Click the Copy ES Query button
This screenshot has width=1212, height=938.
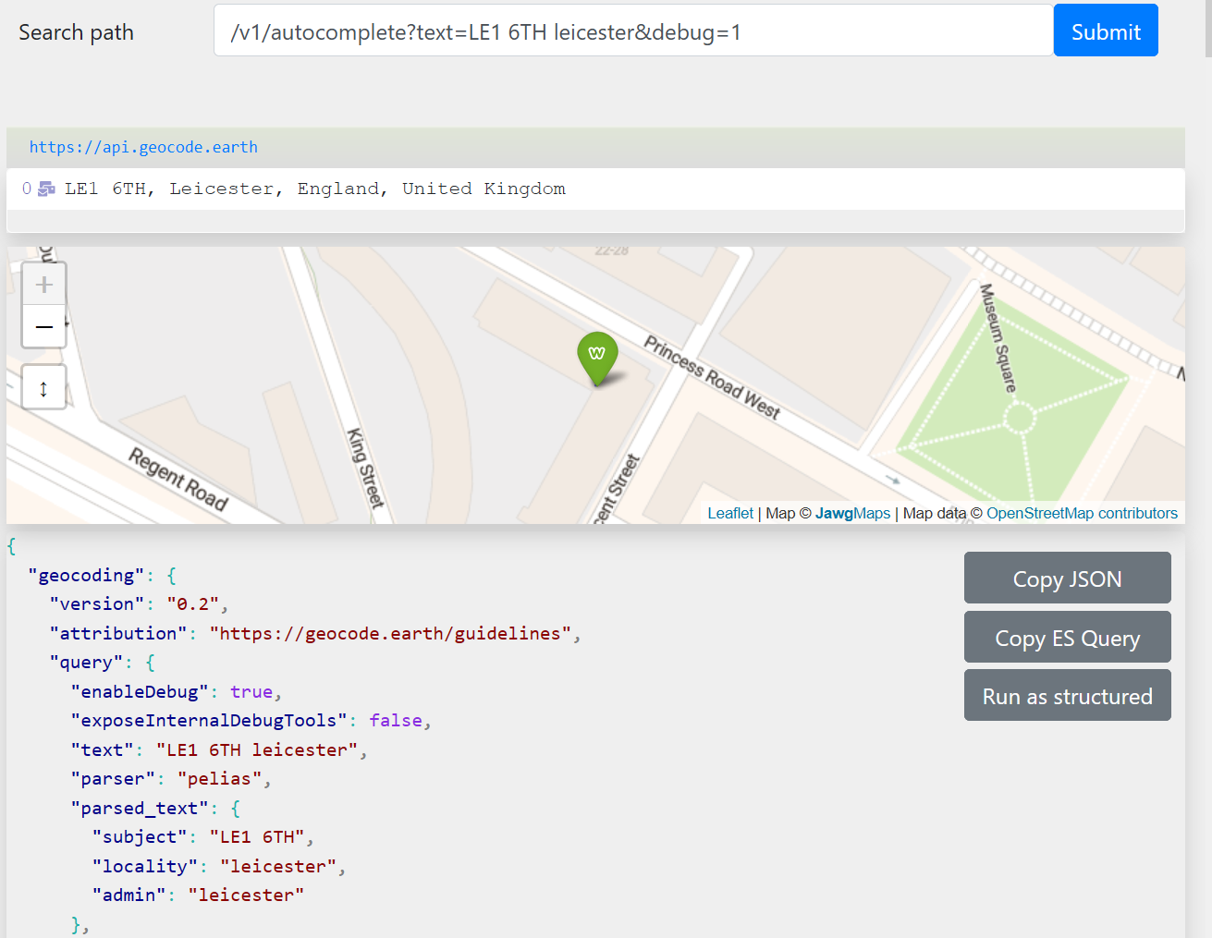1067,637
